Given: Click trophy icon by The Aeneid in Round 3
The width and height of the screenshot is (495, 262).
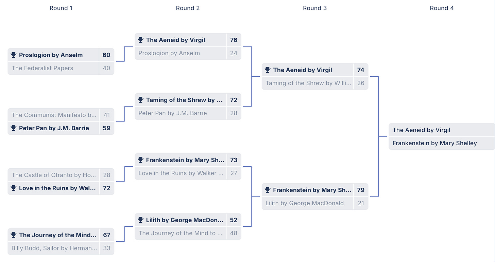Looking at the screenshot, I should [x=268, y=70].
